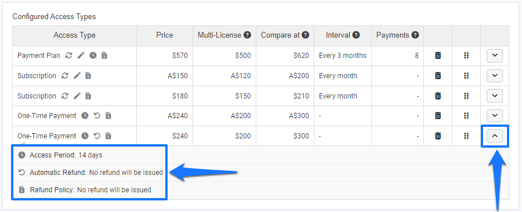Click the Payments column header text
This screenshot has width=522, height=212.
[393, 35]
